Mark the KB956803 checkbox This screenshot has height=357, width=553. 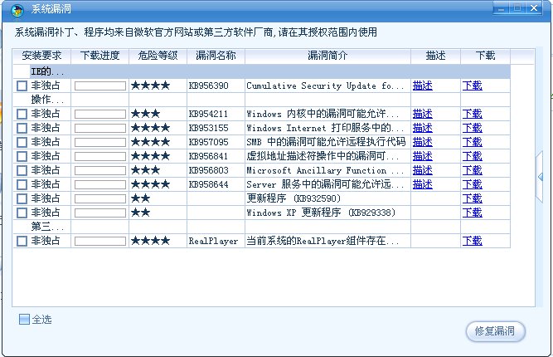(22, 170)
